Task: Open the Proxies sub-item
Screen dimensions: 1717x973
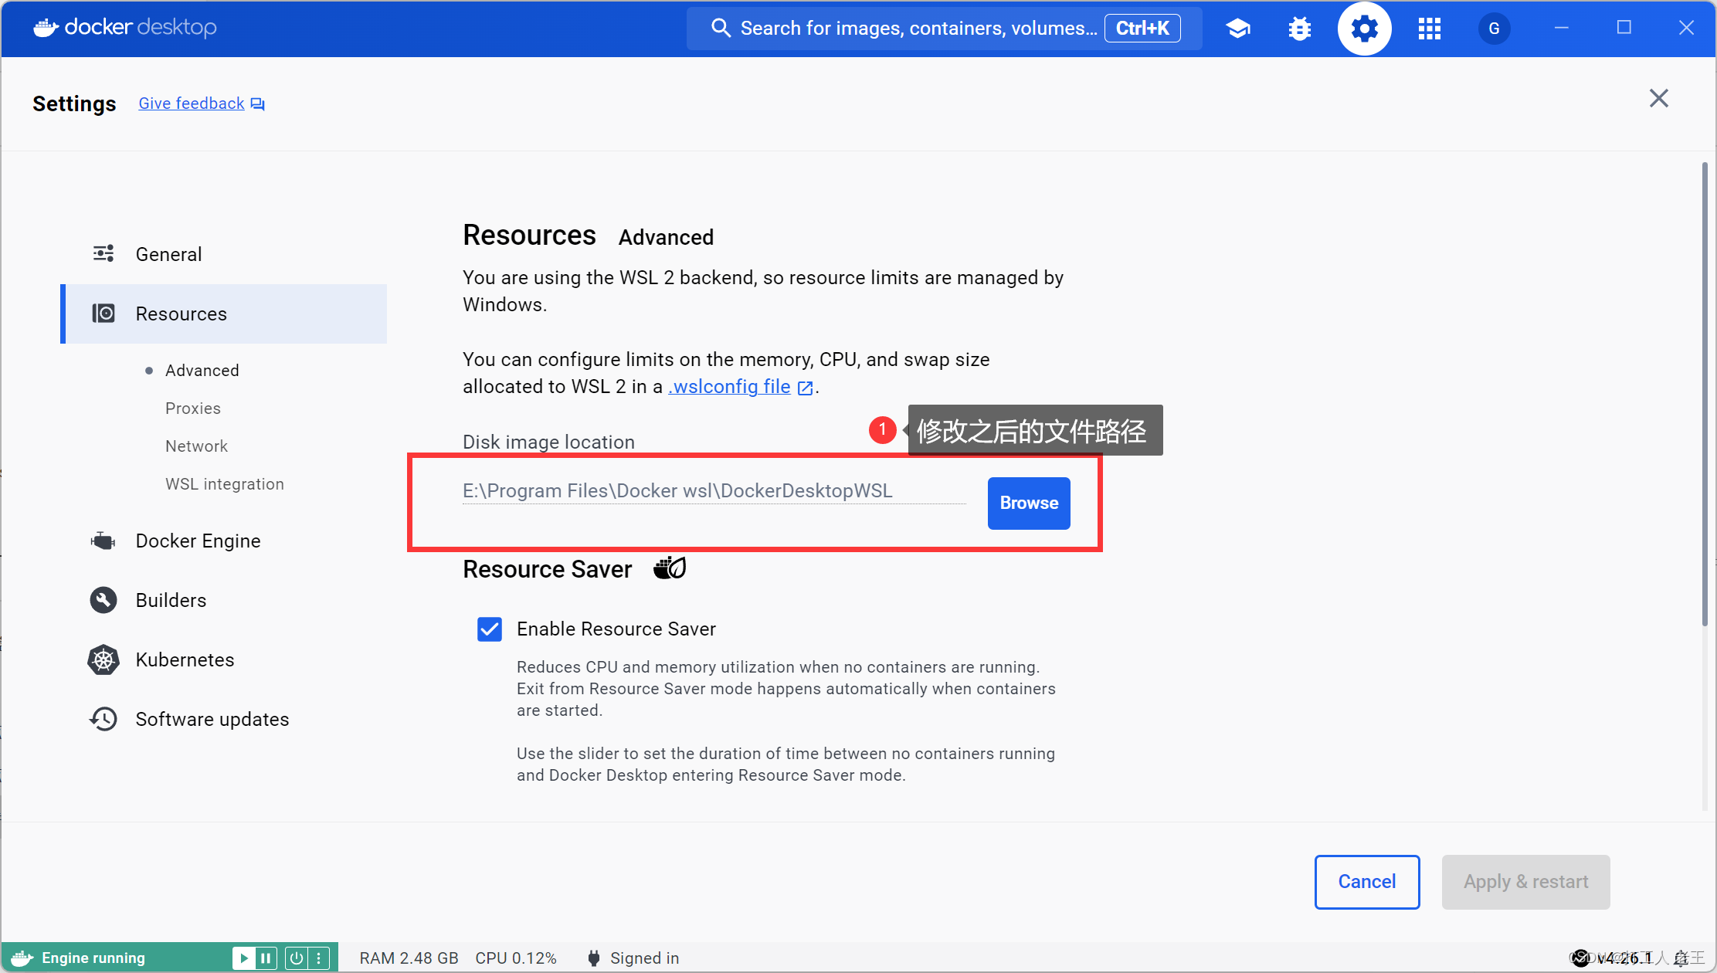Action: pos(193,409)
